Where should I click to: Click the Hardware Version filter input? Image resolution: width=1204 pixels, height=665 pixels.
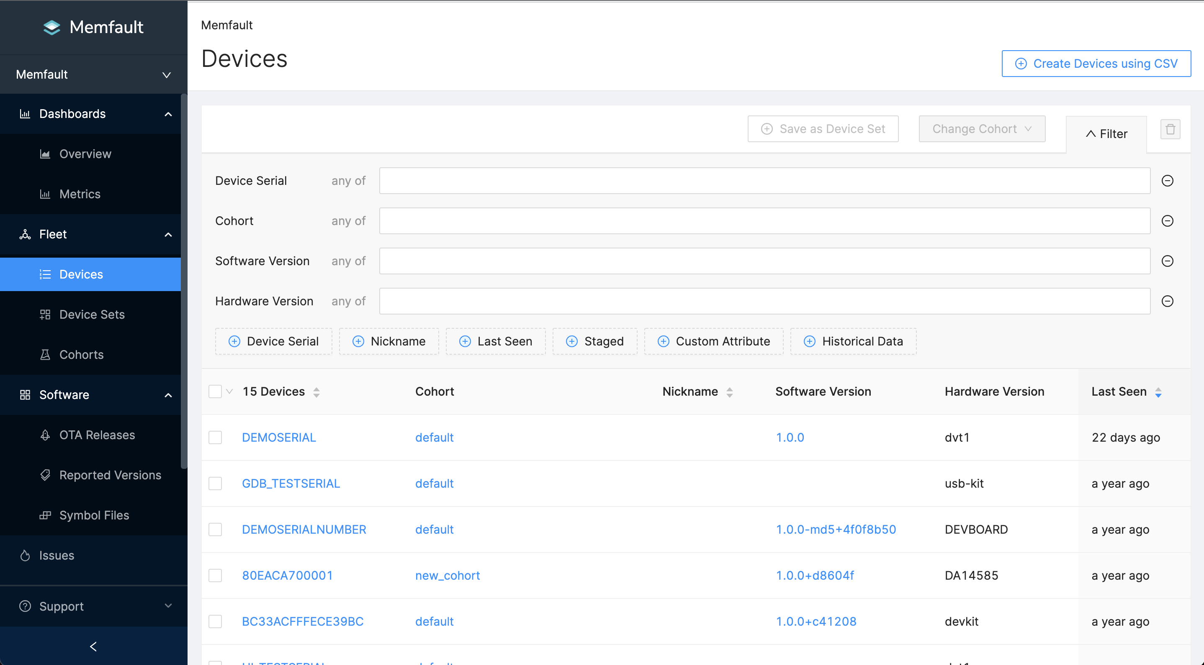click(x=765, y=301)
